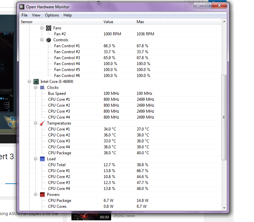Click the Fans category fan icon
The height and width of the screenshot is (222, 254).
(x=48, y=28)
